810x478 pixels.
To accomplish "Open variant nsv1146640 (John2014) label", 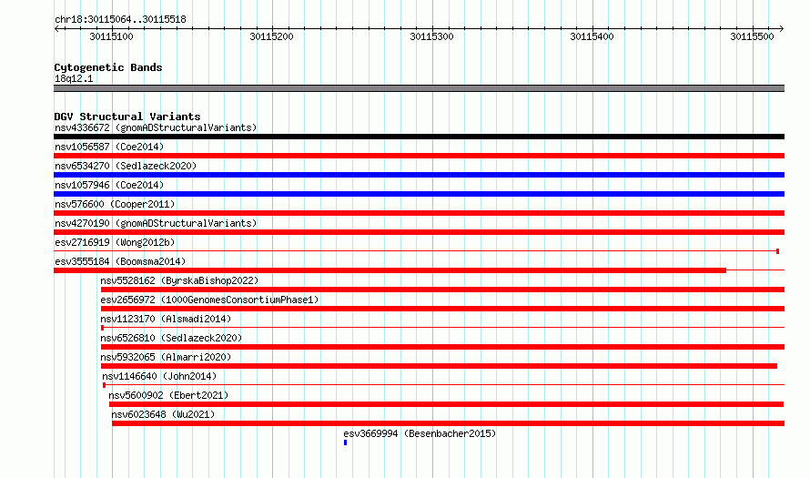I will click(159, 376).
